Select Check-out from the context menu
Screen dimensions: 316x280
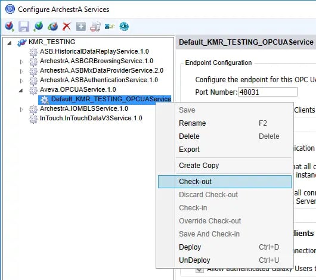pos(225,182)
